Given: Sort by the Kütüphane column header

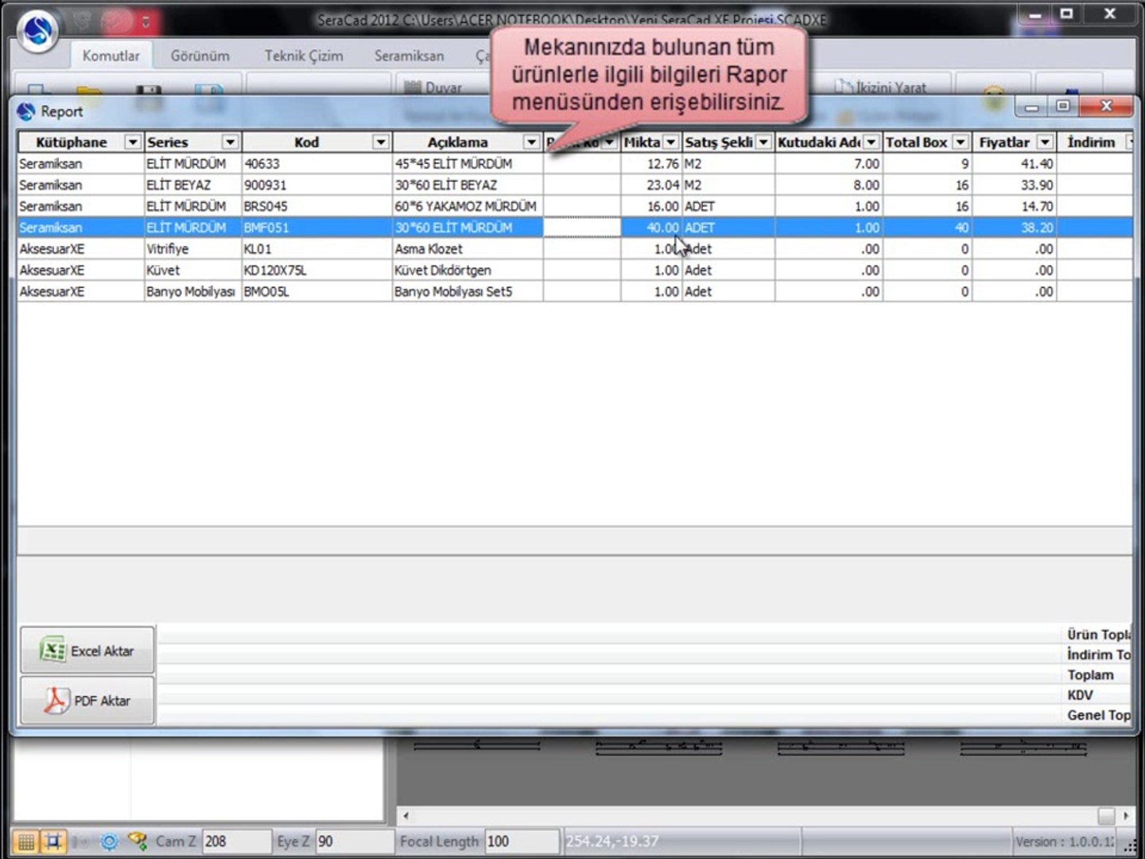Looking at the screenshot, I should pyautogui.click(x=71, y=142).
